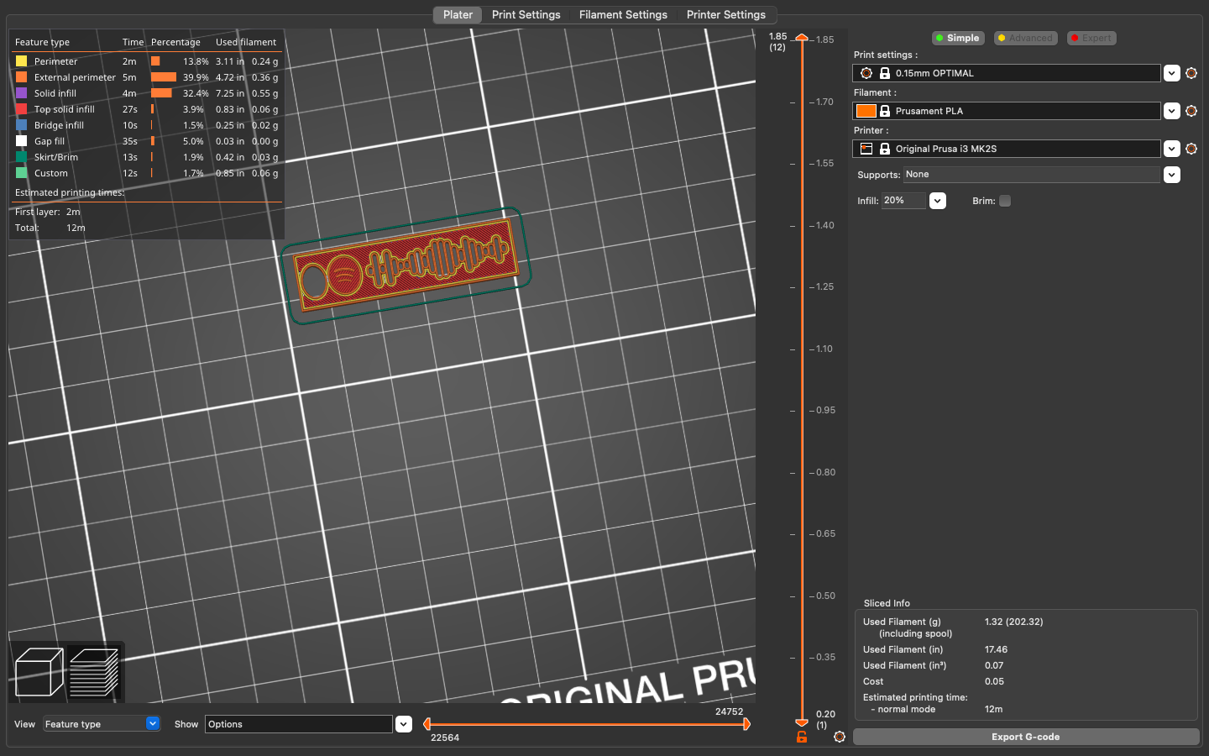The image size is (1209, 756).
Task: Expand the Filament preset dropdown
Action: coord(1172,111)
